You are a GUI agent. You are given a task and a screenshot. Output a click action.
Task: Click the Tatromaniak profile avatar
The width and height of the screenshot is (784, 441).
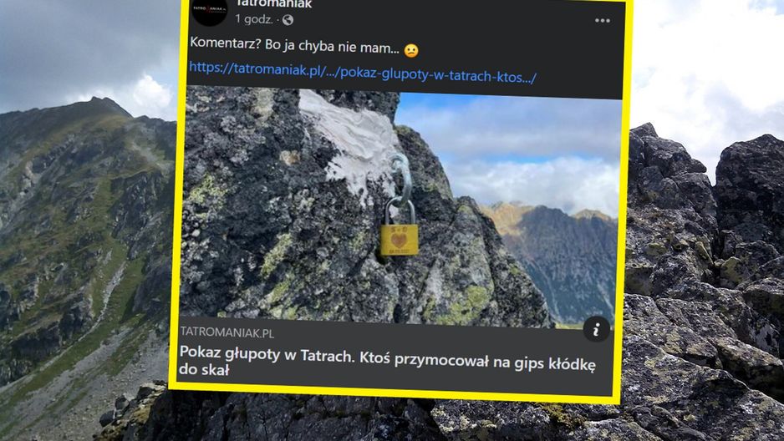(210, 11)
